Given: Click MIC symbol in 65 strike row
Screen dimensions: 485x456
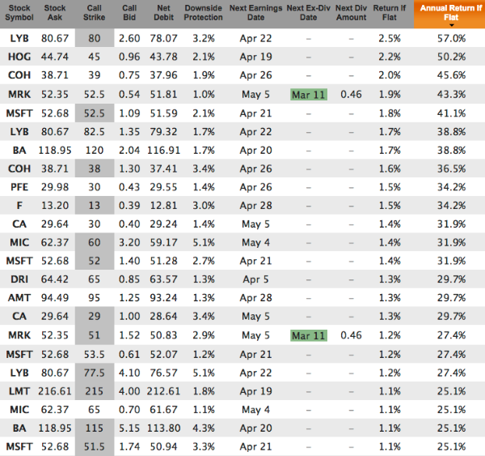Looking at the screenshot, I should [19, 410].
